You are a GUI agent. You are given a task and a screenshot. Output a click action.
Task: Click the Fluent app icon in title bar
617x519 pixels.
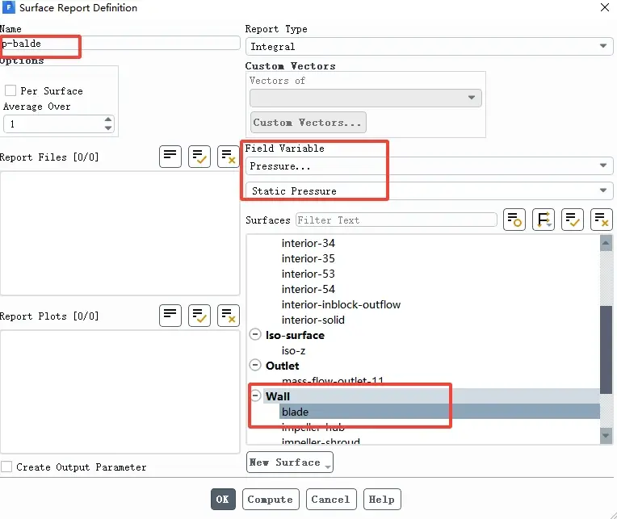(x=8, y=7)
